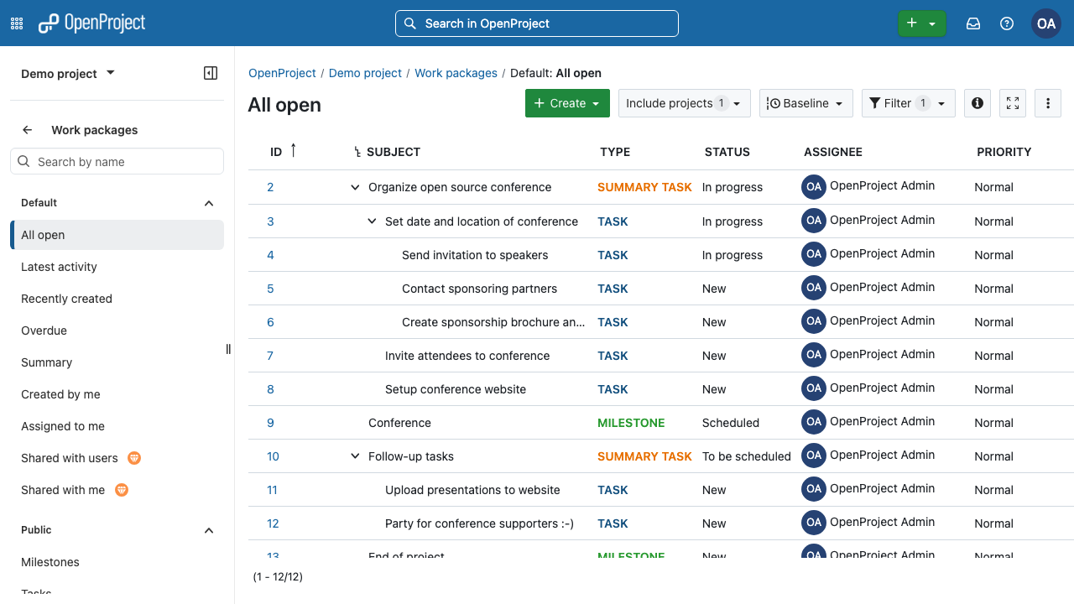
Task: Sort by the ID column header
Action: [x=276, y=152]
